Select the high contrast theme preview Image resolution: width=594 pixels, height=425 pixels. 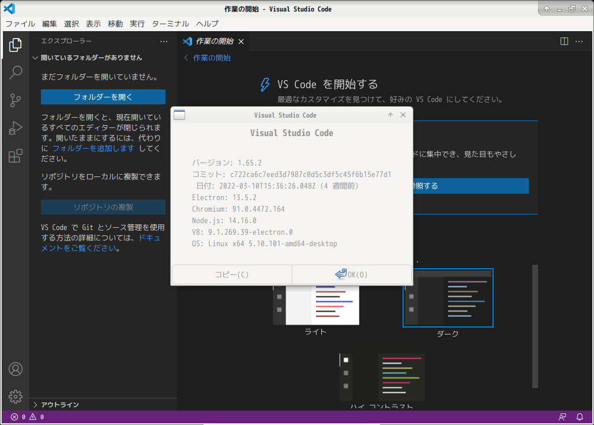pyautogui.click(x=382, y=377)
